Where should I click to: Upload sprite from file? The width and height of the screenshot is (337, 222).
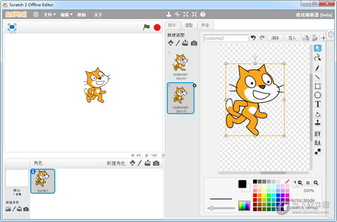pyautogui.click(x=148, y=163)
